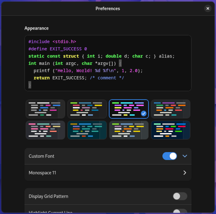The width and height of the screenshot is (216, 214).
Task: Open the Monospace 11 font chooser
Action: click(x=108, y=172)
